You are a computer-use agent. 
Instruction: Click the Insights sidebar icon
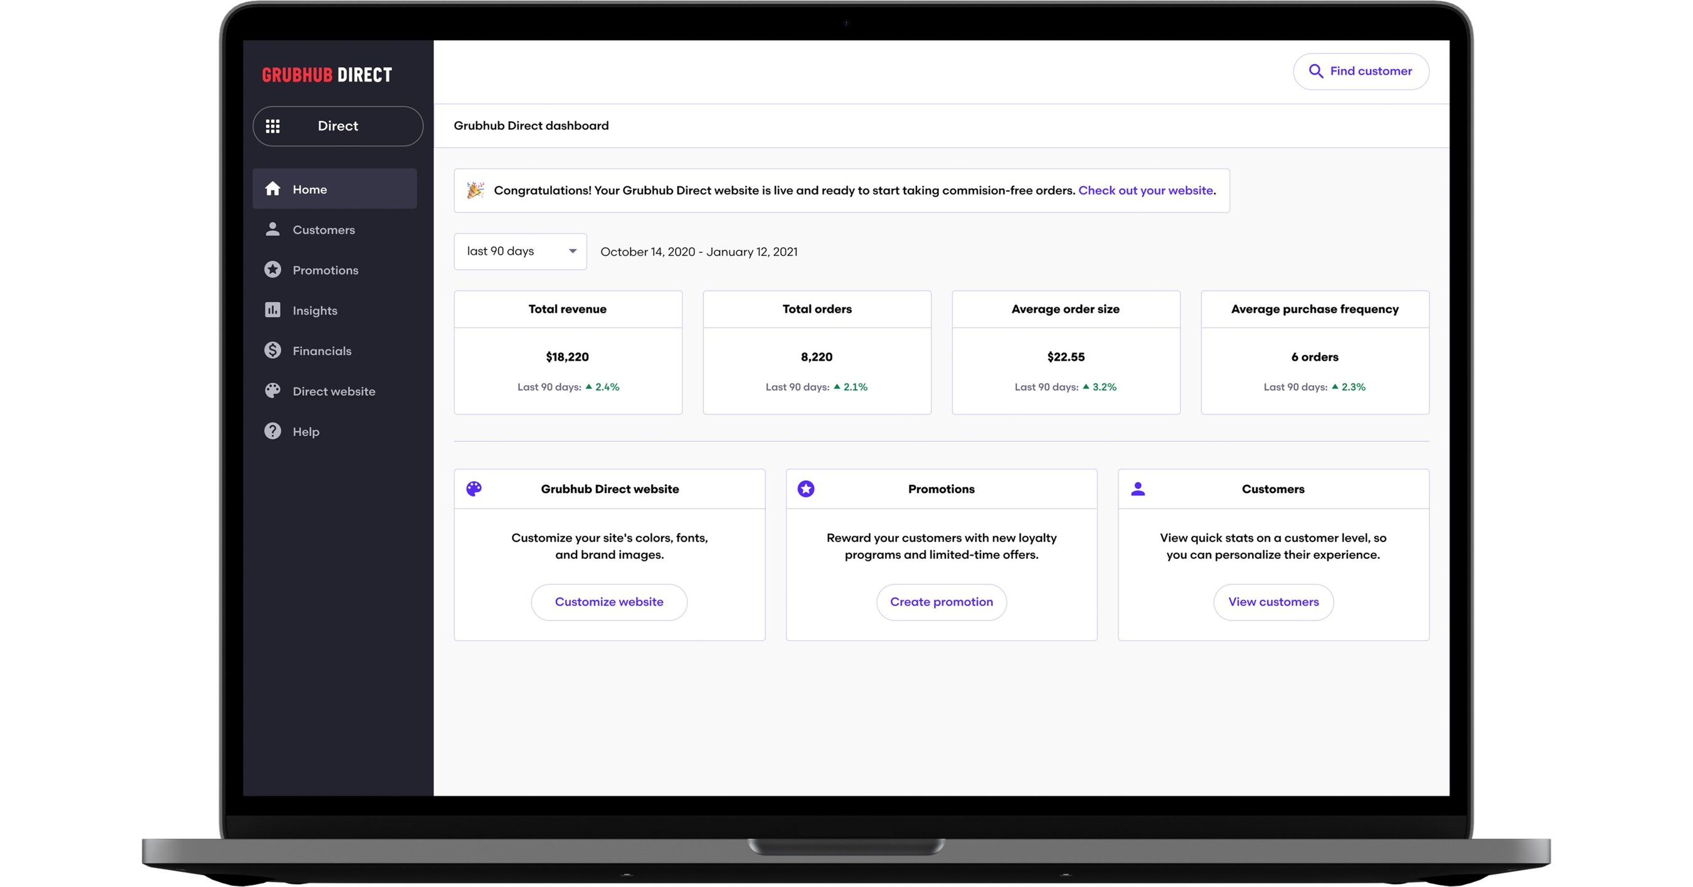click(x=273, y=309)
